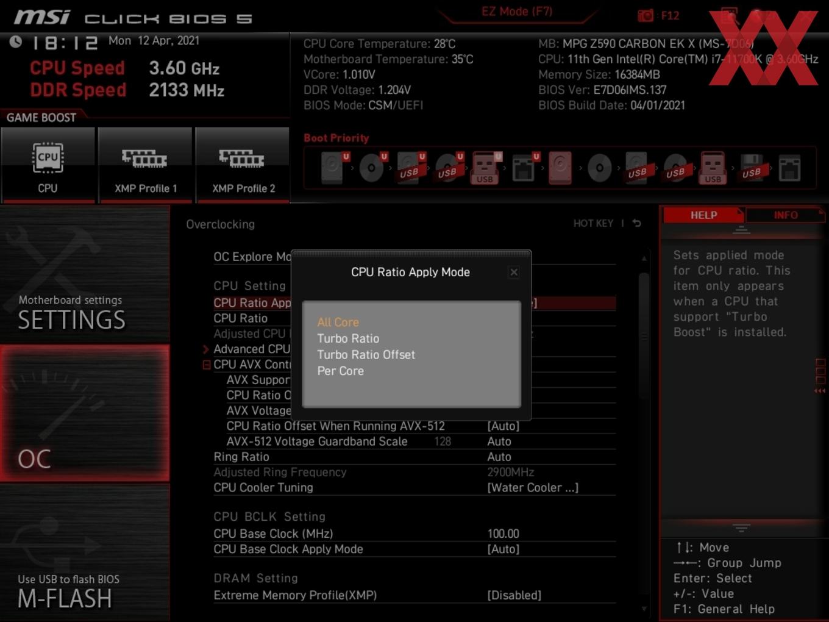The height and width of the screenshot is (622, 829).
Task: Open Extreme Memory Profile(XMP) Disabled dropdown
Action: [514, 595]
